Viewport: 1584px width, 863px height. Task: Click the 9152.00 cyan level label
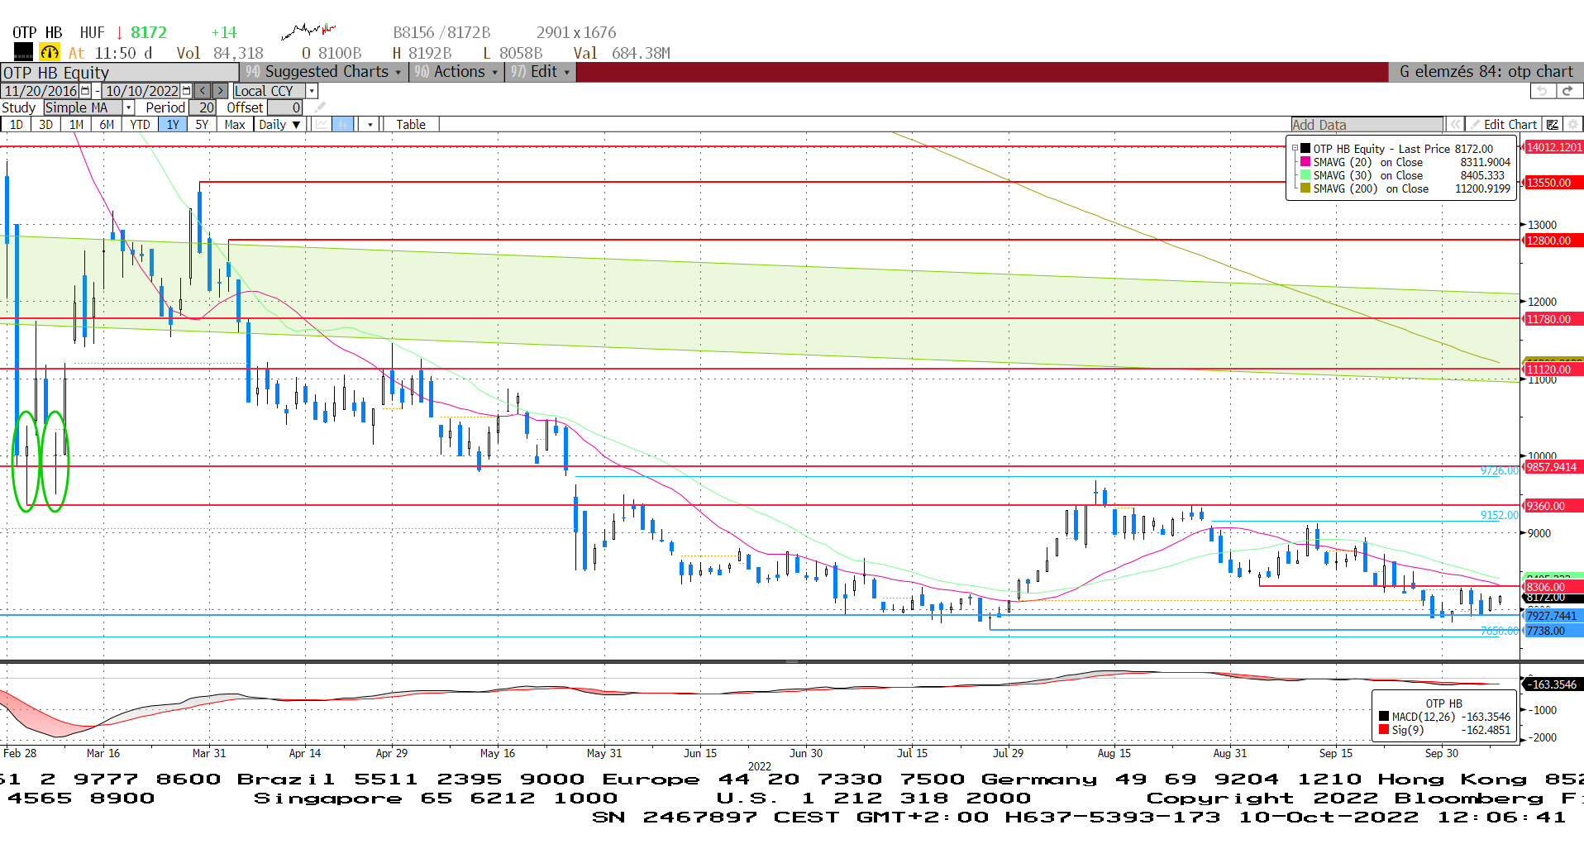point(1500,515)
